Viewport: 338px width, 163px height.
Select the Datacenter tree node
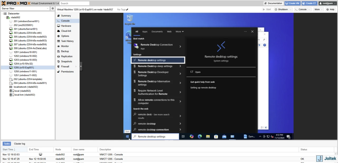click(x=13, y=13)
